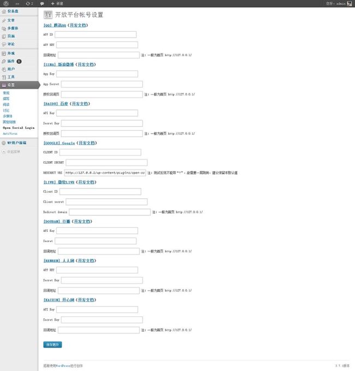Focus the Google CLIENT ID field
The width and height of the screenshot is (355, 371).
[100, 152]
